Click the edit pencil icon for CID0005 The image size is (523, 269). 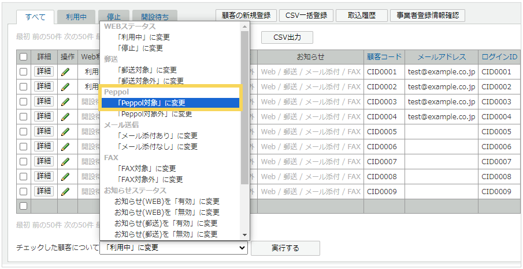pos(66,132)
